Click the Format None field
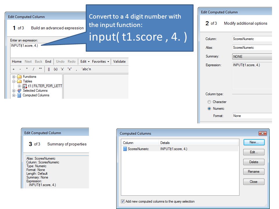Viewport: 279px width, 209px height. click(252, 116)
